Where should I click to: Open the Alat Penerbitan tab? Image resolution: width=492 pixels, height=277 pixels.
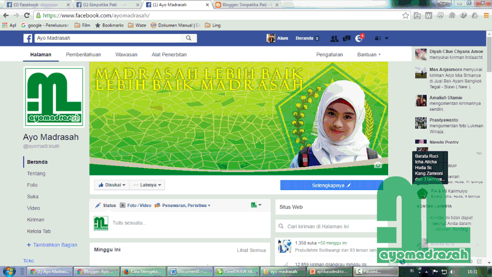[x=169, y=55]
